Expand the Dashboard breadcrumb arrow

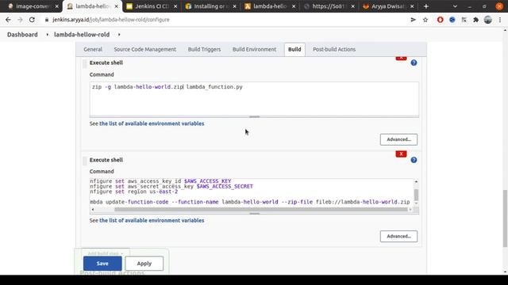(x=48, y=34)
